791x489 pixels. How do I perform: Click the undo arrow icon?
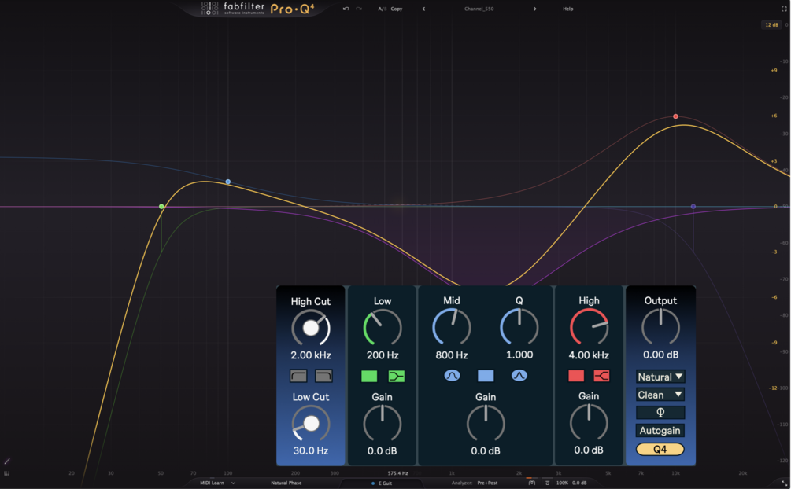pos(346,9)
